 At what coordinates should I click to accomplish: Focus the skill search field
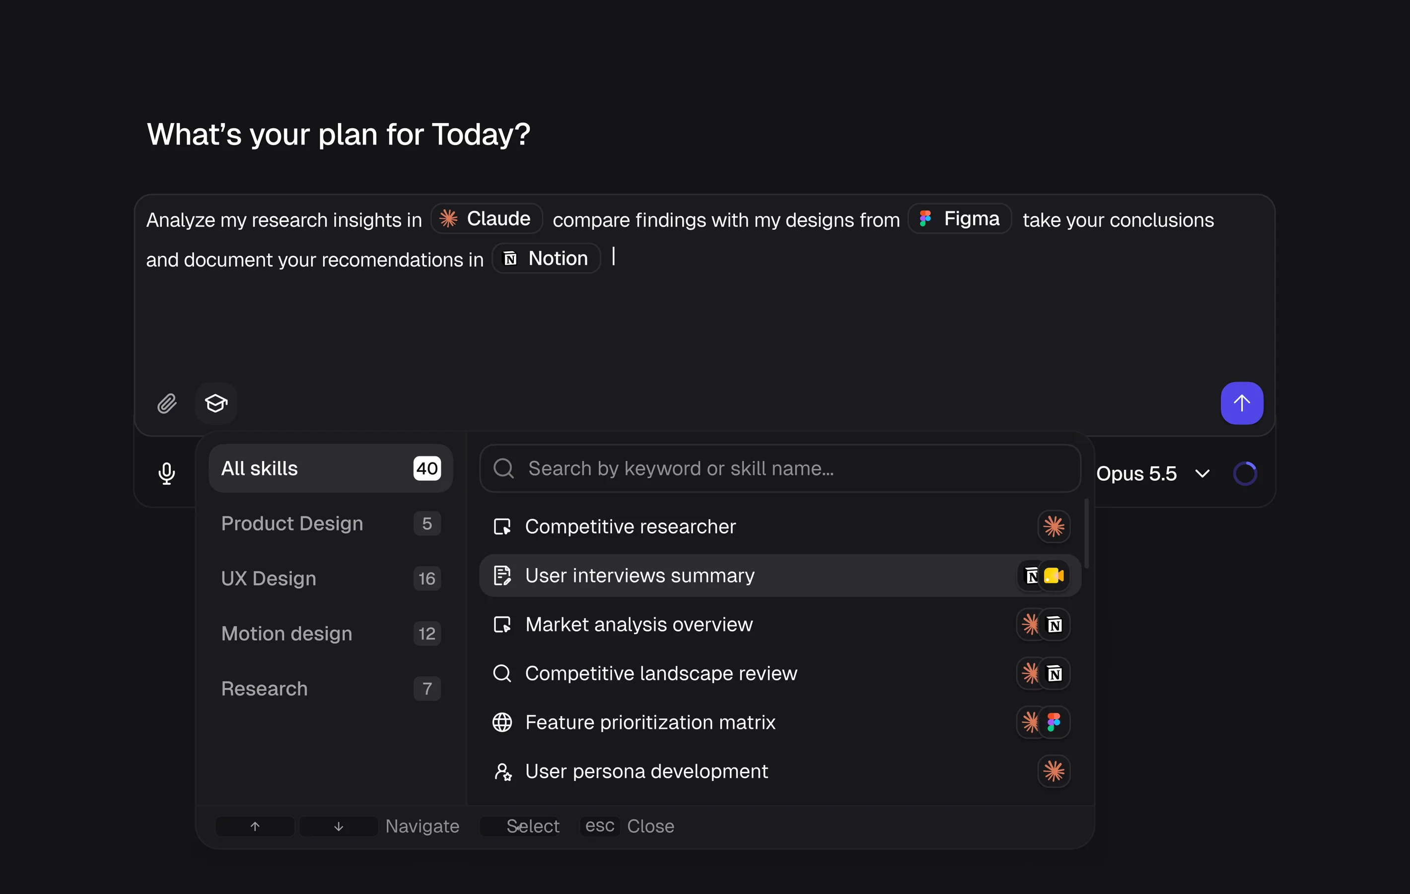pyautogui.click(x=780, y=468)
